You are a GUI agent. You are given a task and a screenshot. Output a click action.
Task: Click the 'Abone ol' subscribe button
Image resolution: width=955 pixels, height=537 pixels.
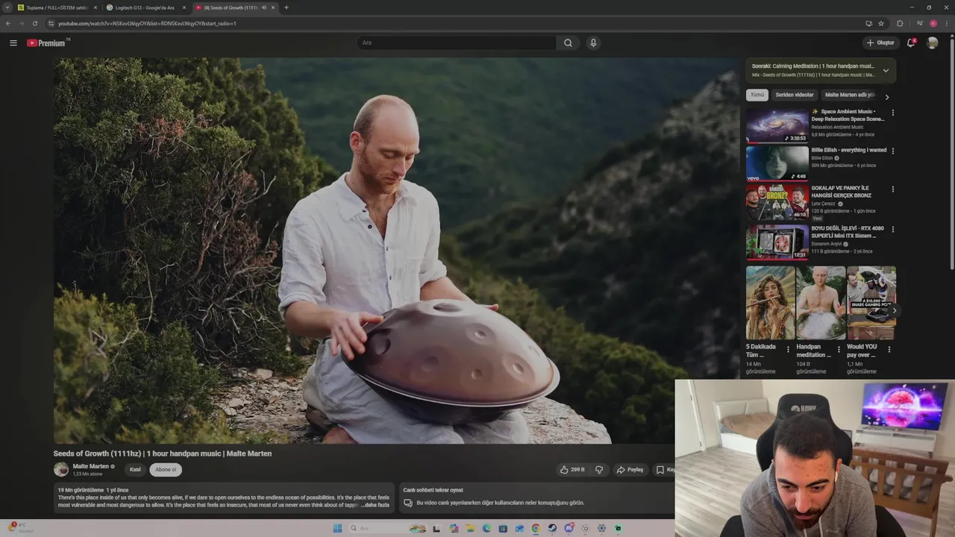tap(166, 470)
